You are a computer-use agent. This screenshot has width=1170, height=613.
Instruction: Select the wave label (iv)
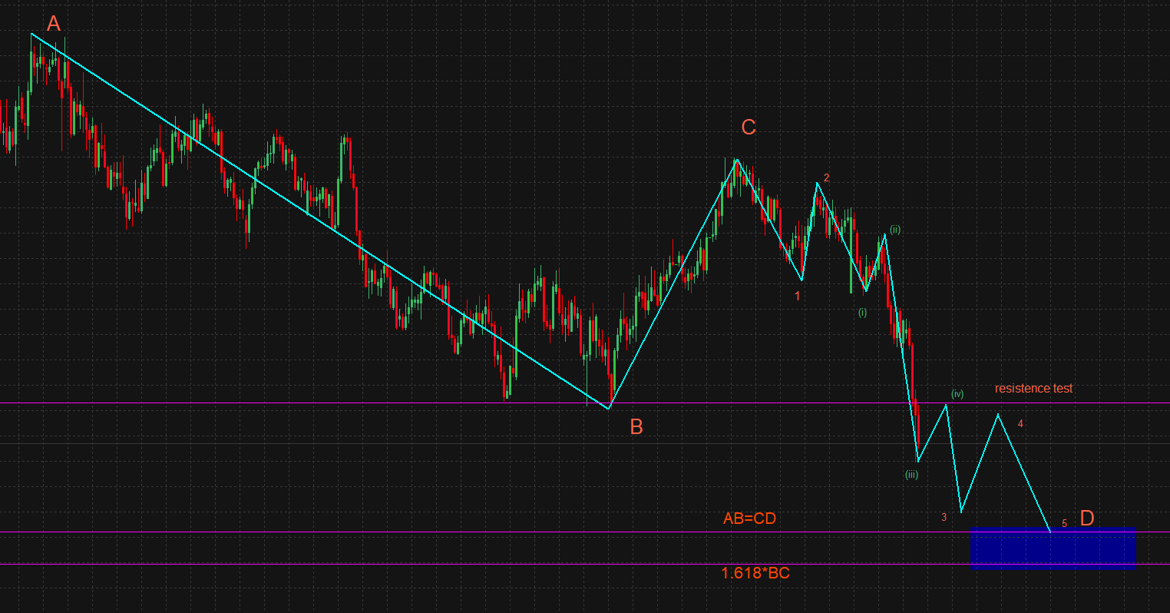pyautogui.click(x=957, y=394)
